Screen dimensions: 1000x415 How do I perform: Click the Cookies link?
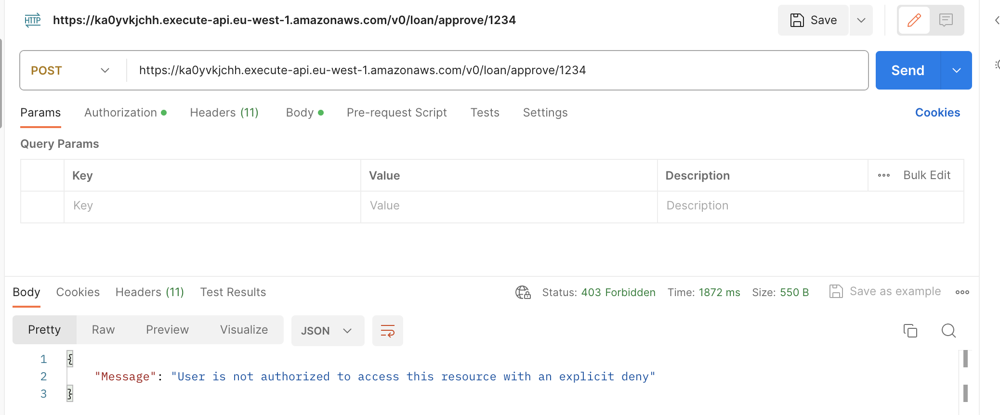[x=937, y=113]
